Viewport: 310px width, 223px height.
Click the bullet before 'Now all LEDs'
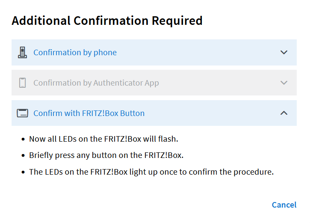(x=23, y=139)
